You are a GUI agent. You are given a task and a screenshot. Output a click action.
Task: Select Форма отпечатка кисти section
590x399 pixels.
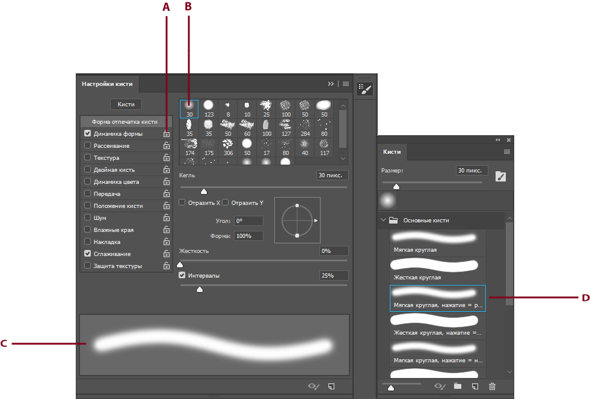pos(126,122)
